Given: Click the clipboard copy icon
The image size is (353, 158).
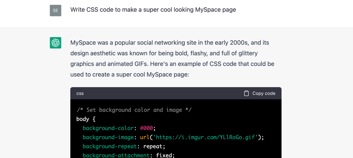Looking at the screenshot, I should click(247, 93).
